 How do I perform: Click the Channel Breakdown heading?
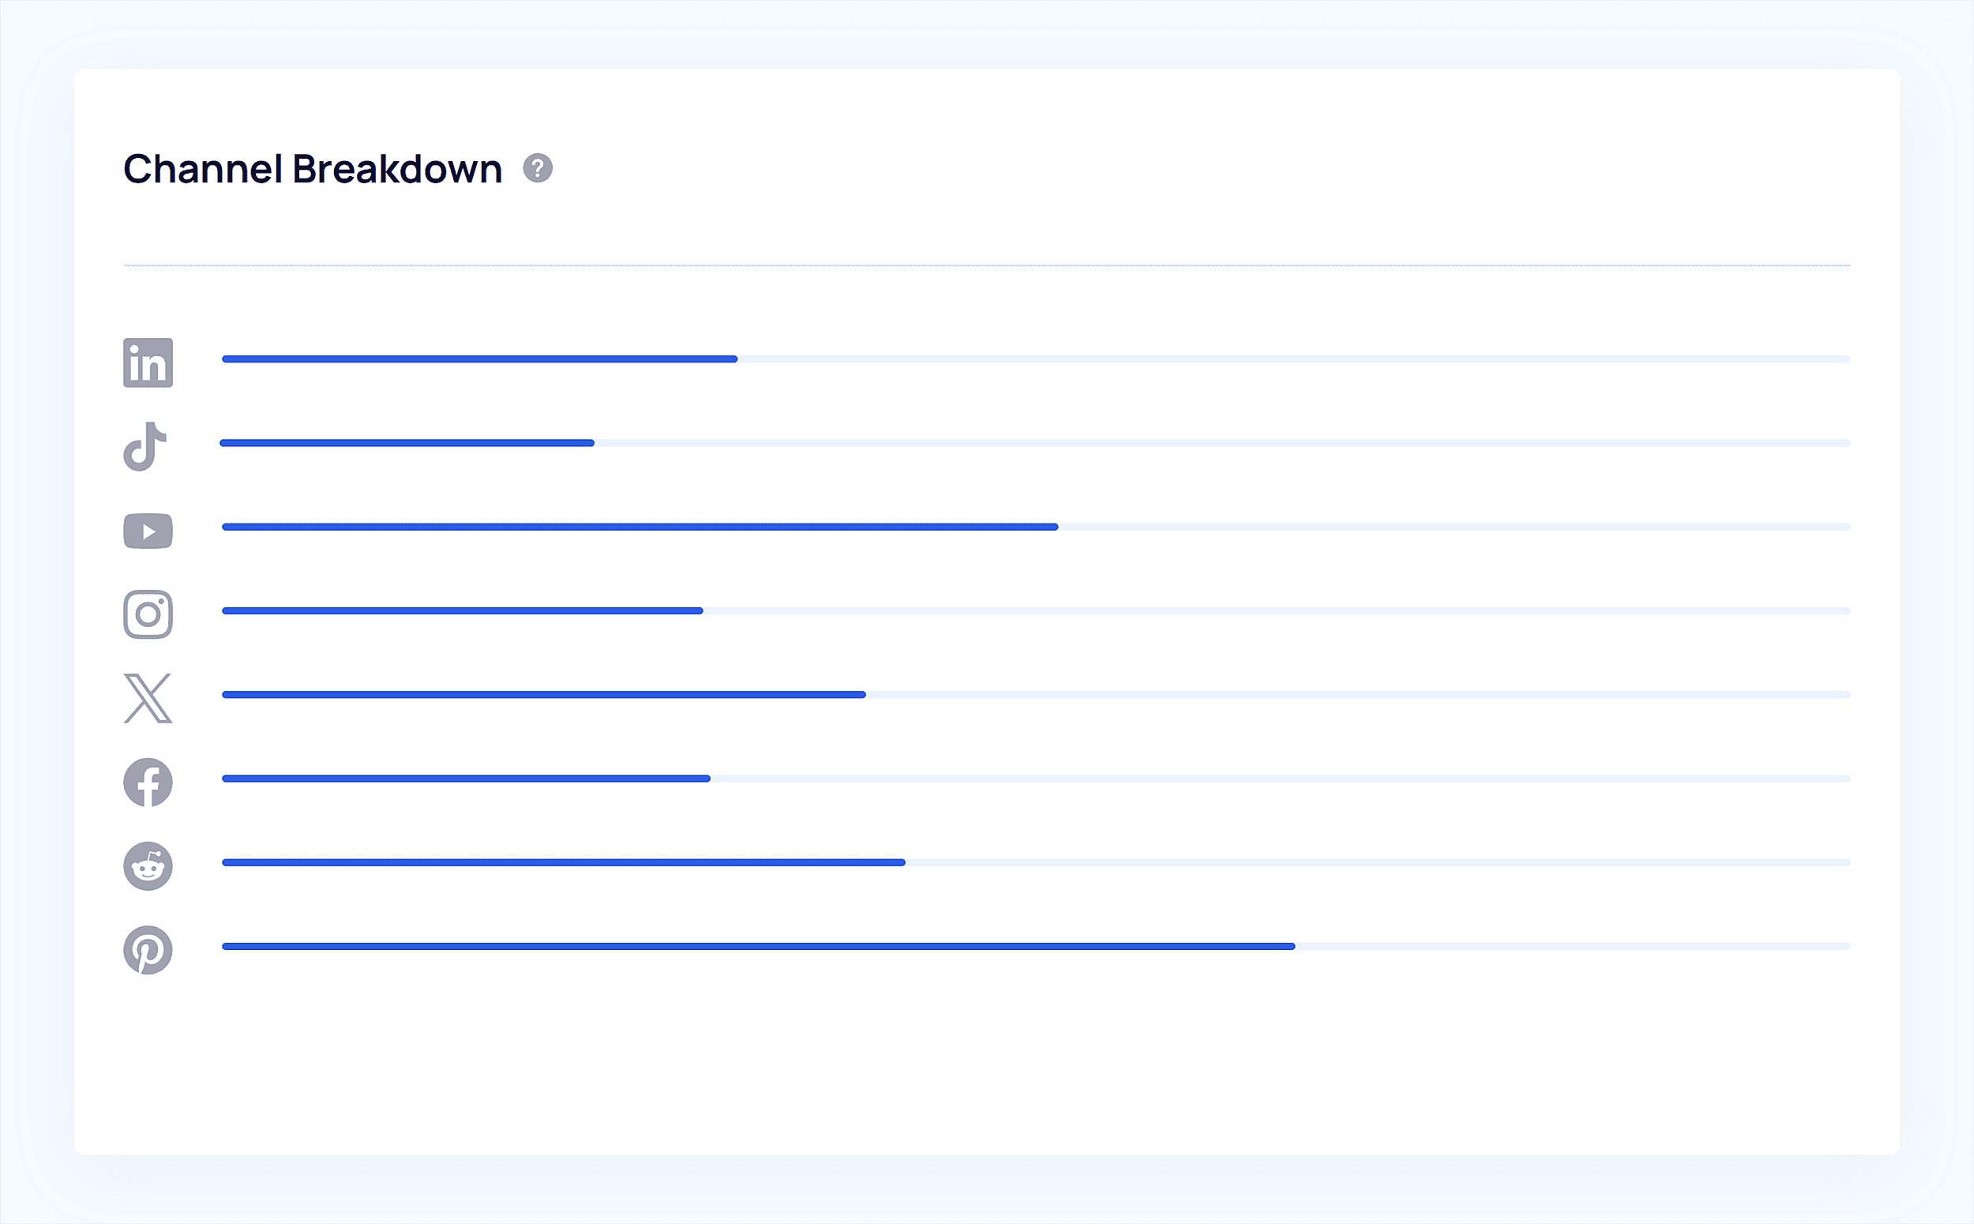pos(313,168)
